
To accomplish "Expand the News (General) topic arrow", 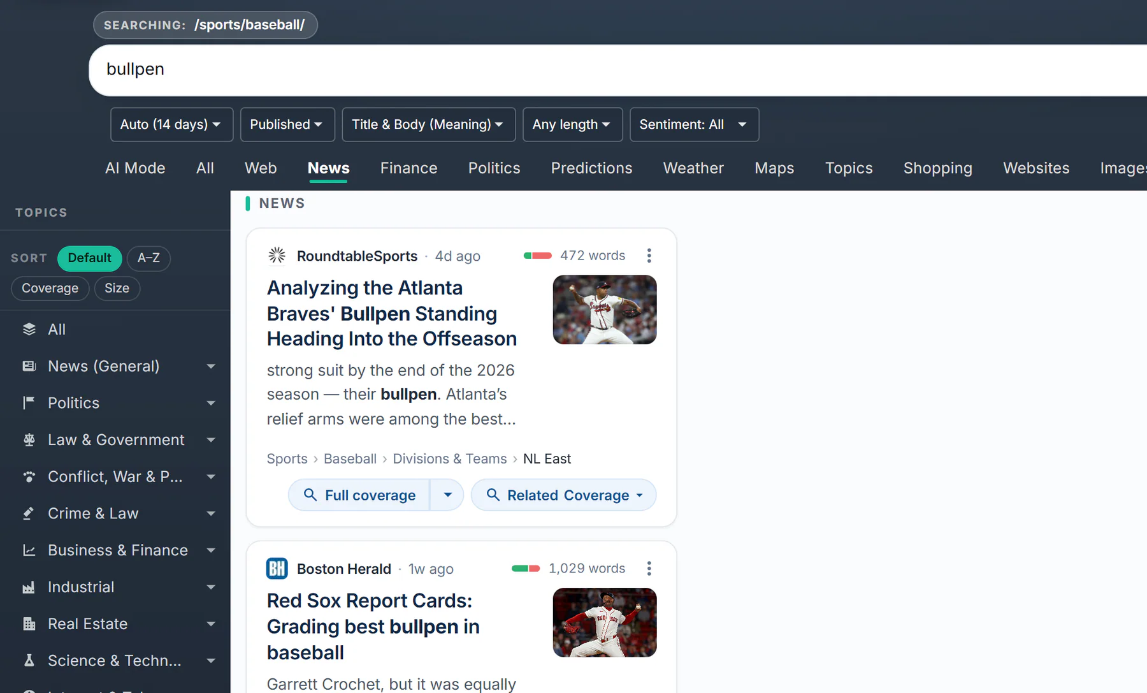I will (x=211, y=367).
